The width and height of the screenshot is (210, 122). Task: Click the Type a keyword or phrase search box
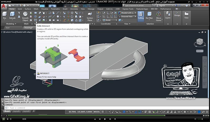point(138,5)
